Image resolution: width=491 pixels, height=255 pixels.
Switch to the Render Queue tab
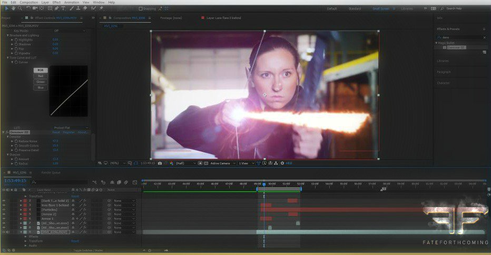[x=51, y=173]
